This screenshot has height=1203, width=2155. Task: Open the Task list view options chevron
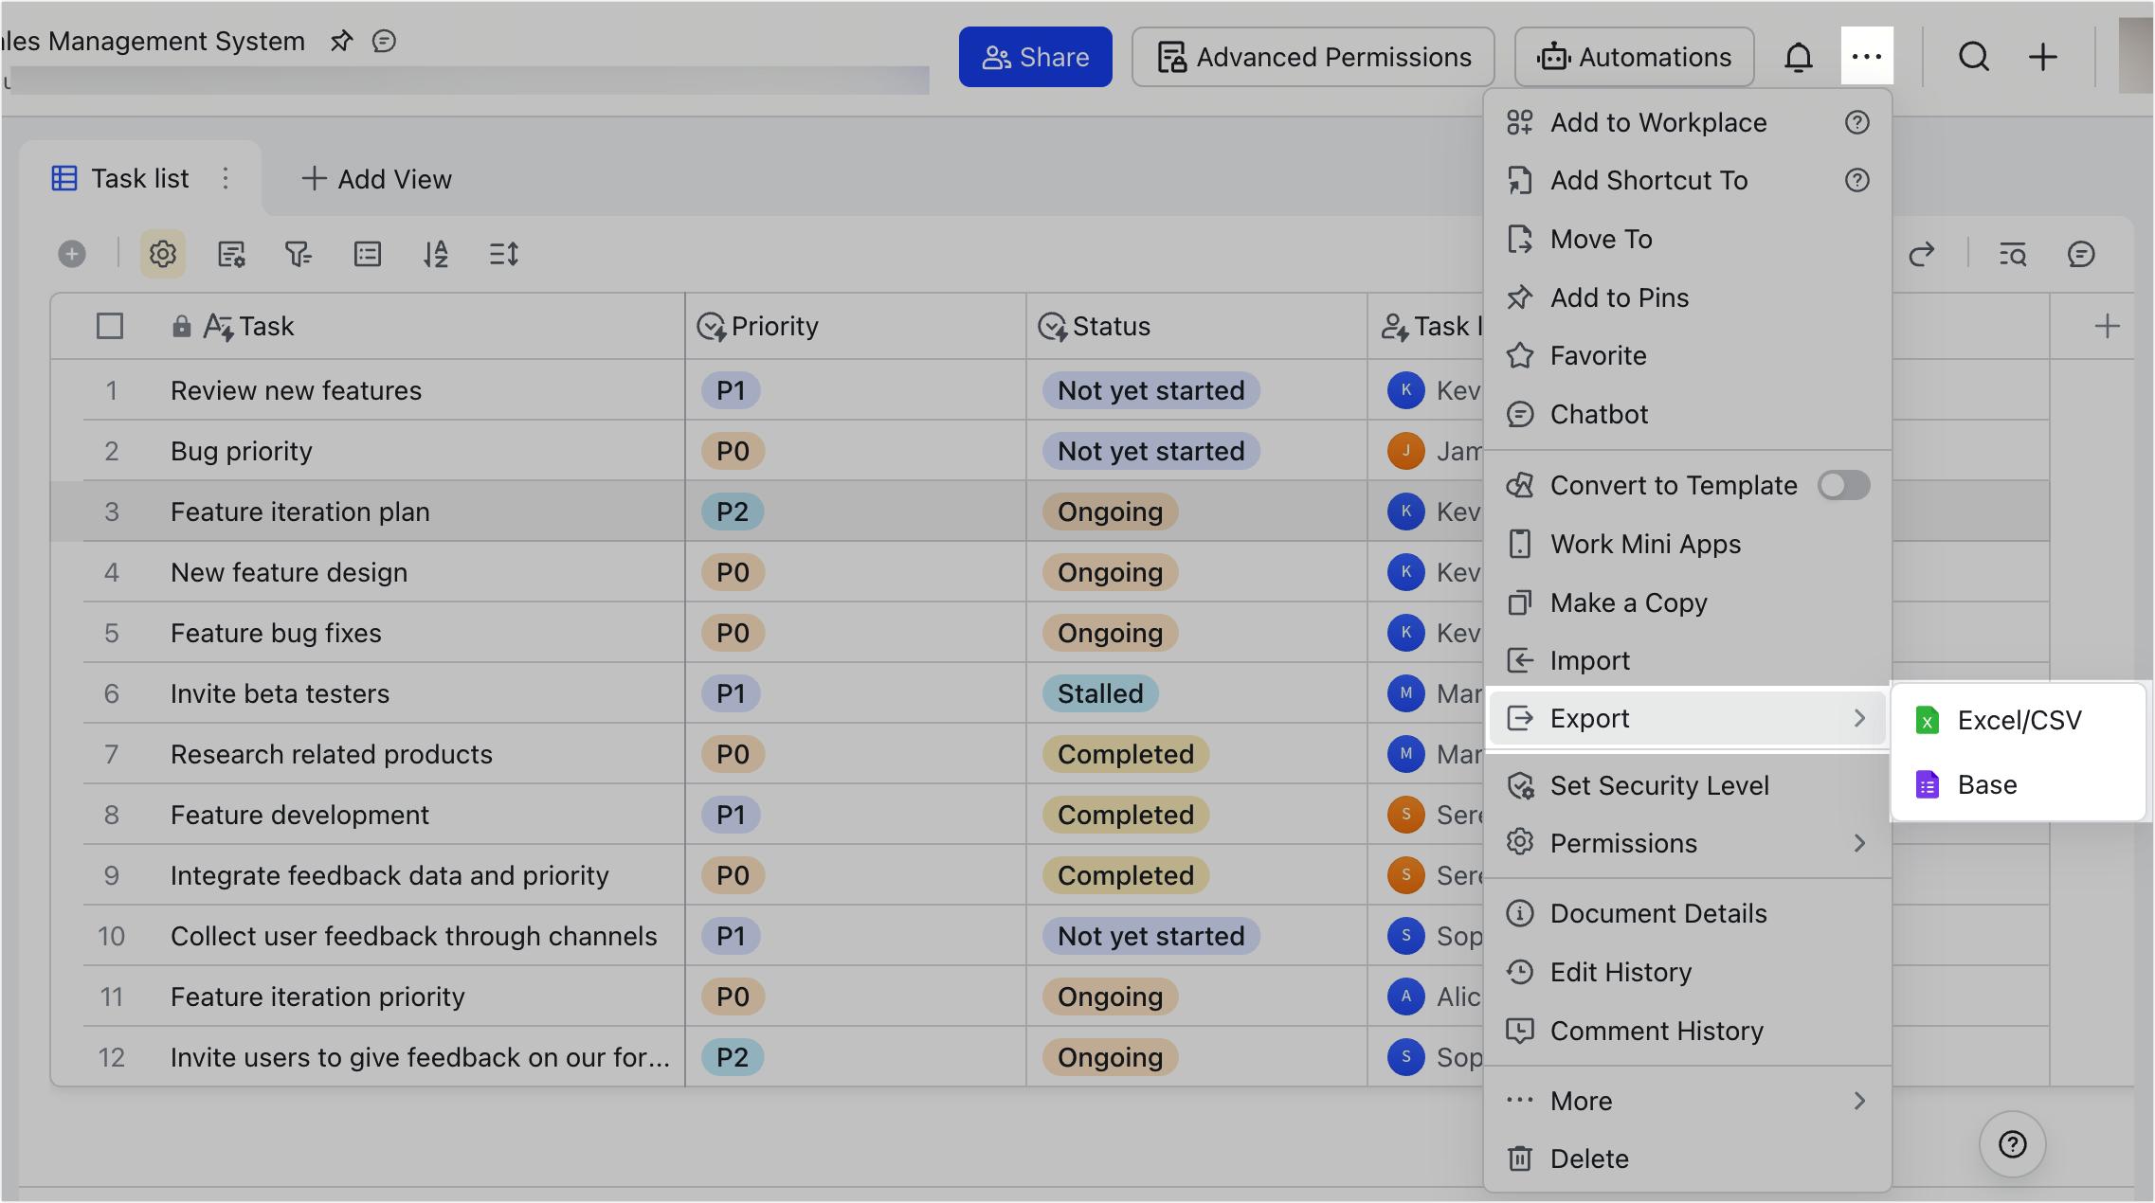[x=226, y=178]
